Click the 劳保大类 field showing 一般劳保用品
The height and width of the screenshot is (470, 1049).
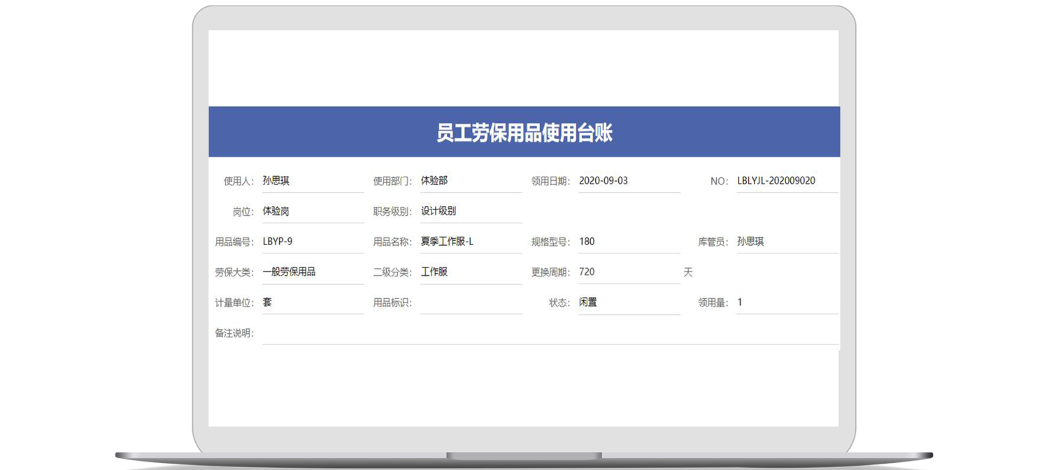click(x=313, y=272)
